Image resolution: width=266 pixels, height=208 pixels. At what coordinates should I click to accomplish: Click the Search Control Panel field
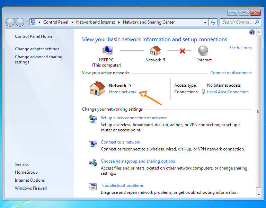pos(237,22)
